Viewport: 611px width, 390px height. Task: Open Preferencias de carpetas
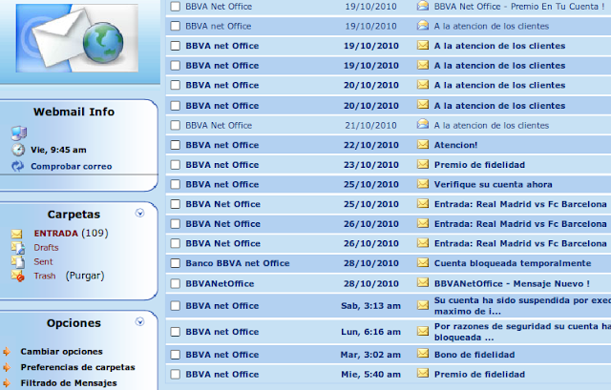[78, 367]
